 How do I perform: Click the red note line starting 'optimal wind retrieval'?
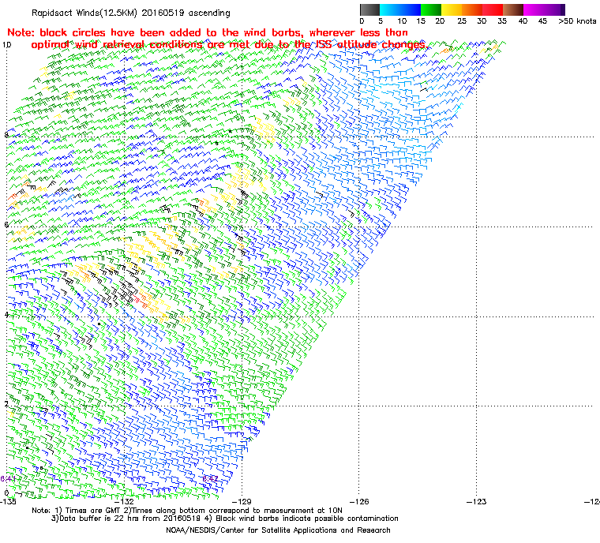pyautogui.click(x=228, y=45)
